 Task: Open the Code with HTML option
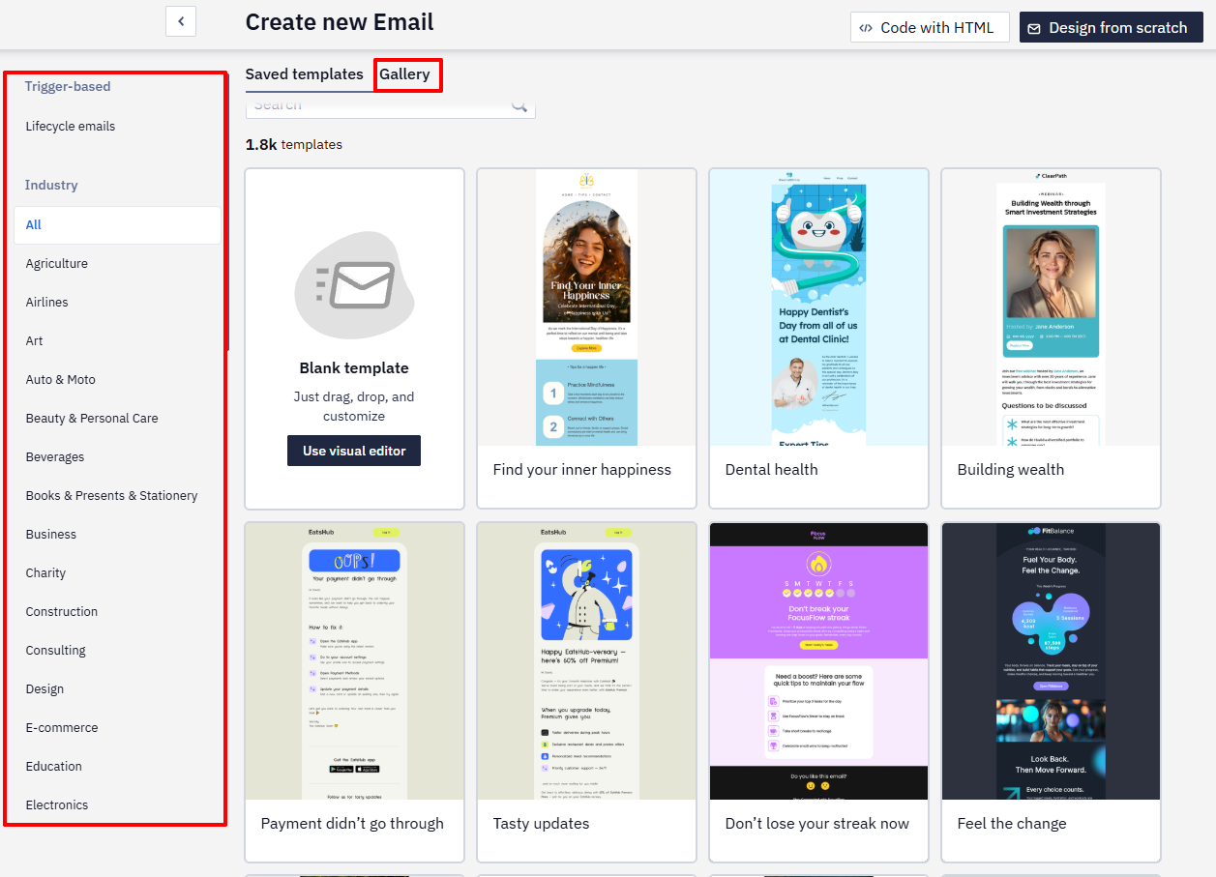point(930,27)
